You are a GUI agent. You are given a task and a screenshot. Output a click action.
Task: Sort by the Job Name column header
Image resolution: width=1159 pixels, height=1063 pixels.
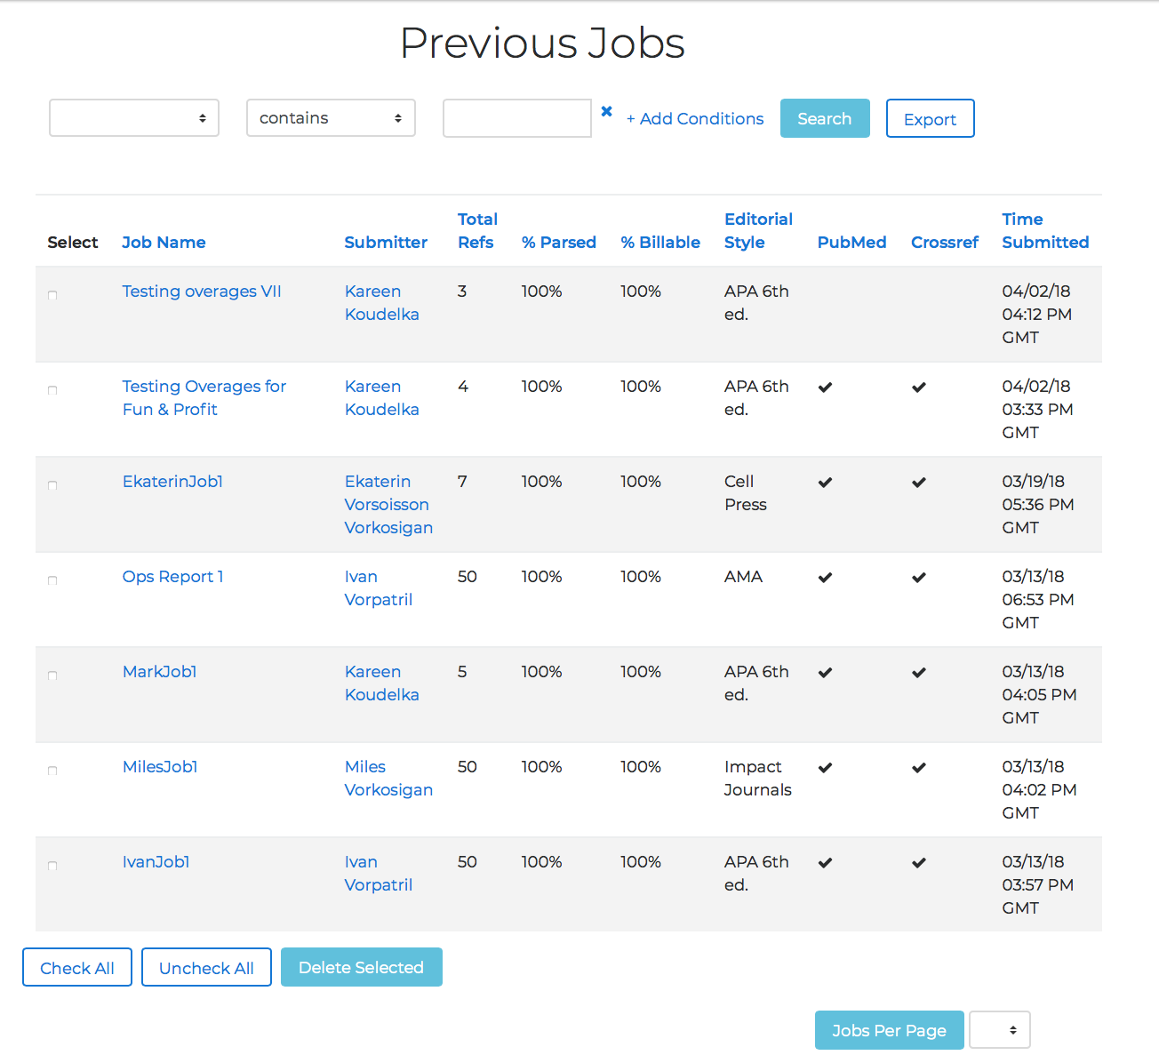(164, 243)
